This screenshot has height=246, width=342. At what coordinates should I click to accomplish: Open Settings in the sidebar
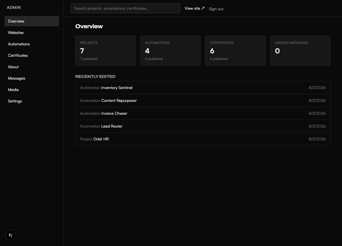point(32,101)
